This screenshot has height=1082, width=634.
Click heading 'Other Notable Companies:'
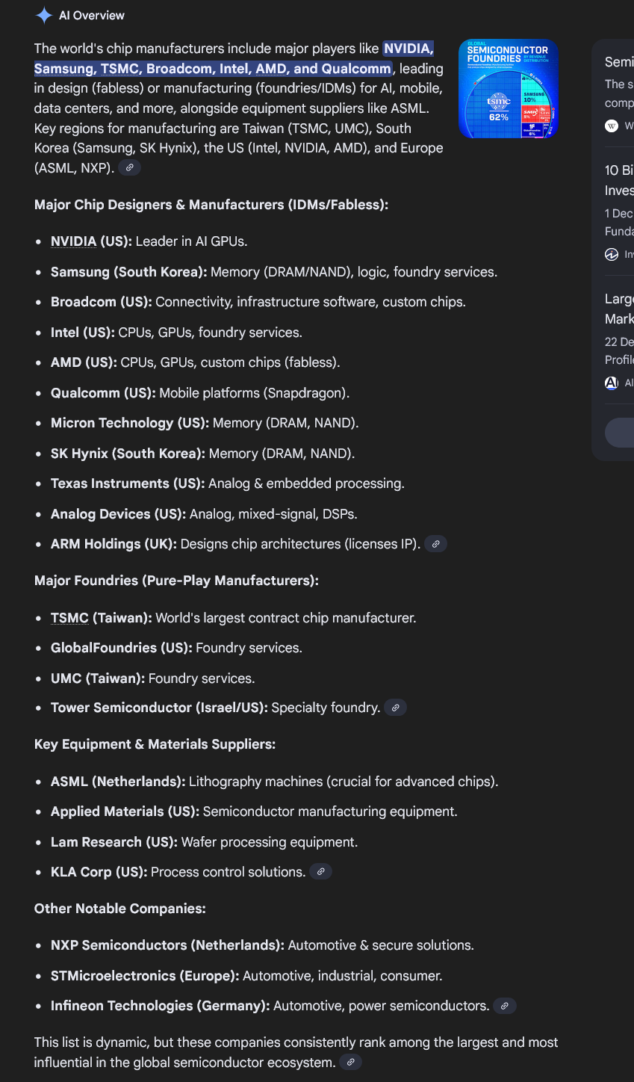point(120,909)
